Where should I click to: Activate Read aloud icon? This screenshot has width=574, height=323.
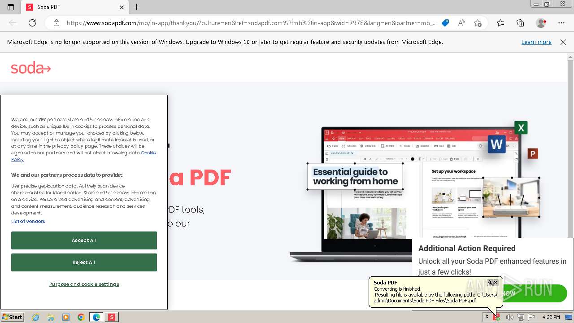[x=461, y=23]
